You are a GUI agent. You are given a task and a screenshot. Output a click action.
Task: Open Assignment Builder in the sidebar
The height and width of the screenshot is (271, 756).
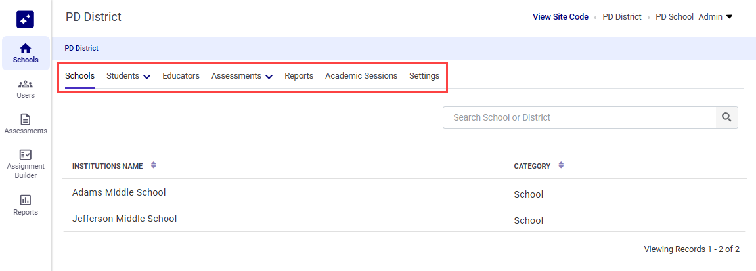[x=26, y=163]
